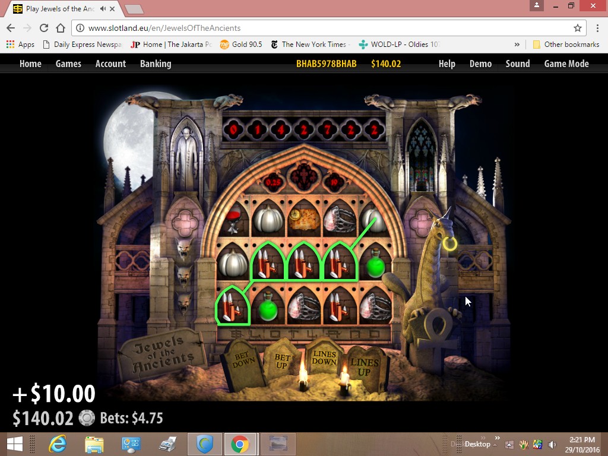Screen dimensions: 608x456
Task: Mute the tab's audio icon
Action: tap(103, 8)
